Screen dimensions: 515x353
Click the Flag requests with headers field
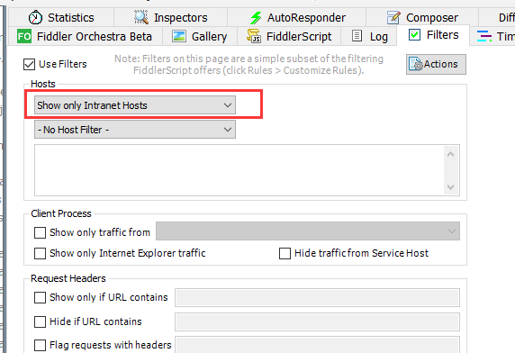317,345
